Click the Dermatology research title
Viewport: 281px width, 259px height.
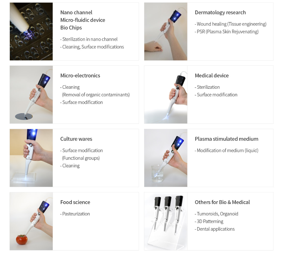click(220, 13)
